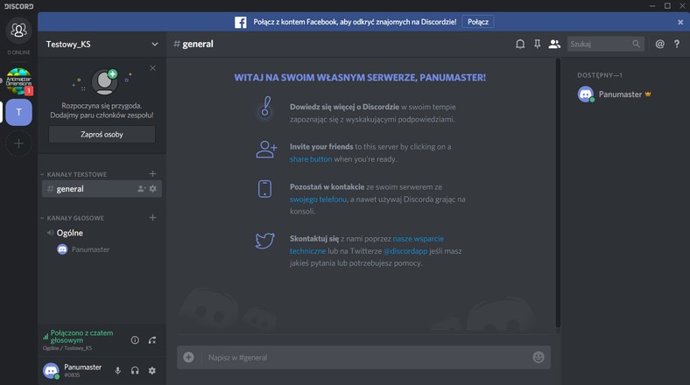The width and height of the screenshot is (690, 385).
Task: Open general channel settings gear
Action: click(152, 189)
